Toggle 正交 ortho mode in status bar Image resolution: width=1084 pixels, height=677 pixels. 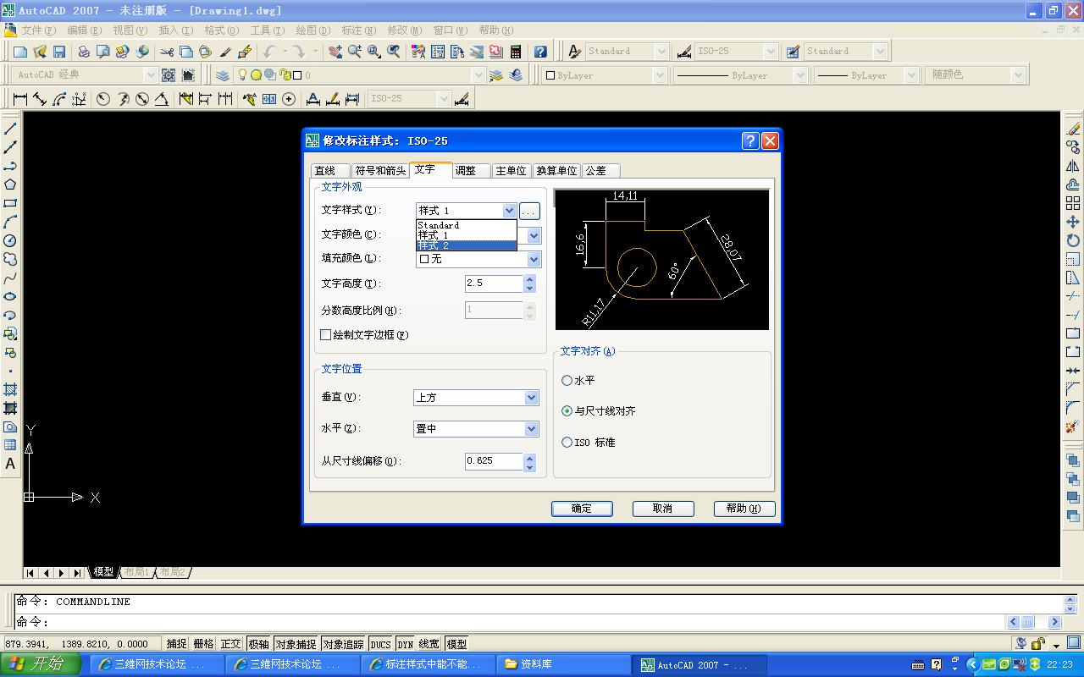tap(230, 644)
